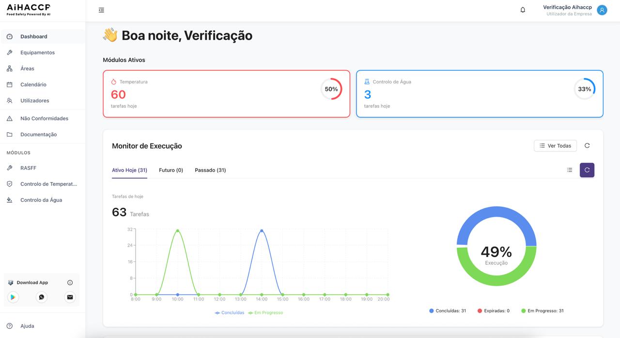
Task: Toggle the Em Progresso line chart legend
Action: (266, 313)
